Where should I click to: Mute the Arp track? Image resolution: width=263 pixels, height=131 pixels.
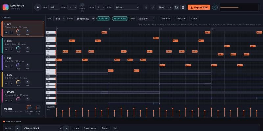tap(6, 32)
